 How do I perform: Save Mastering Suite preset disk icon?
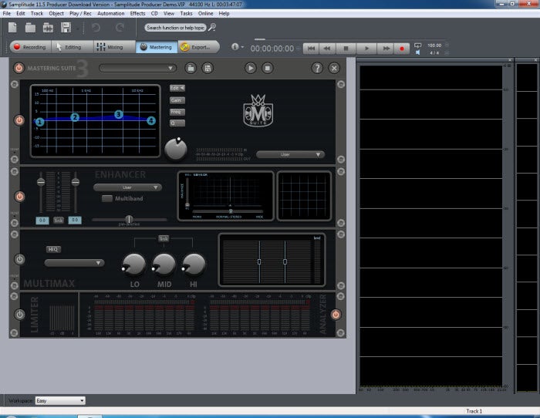click(x=208, y=68)
